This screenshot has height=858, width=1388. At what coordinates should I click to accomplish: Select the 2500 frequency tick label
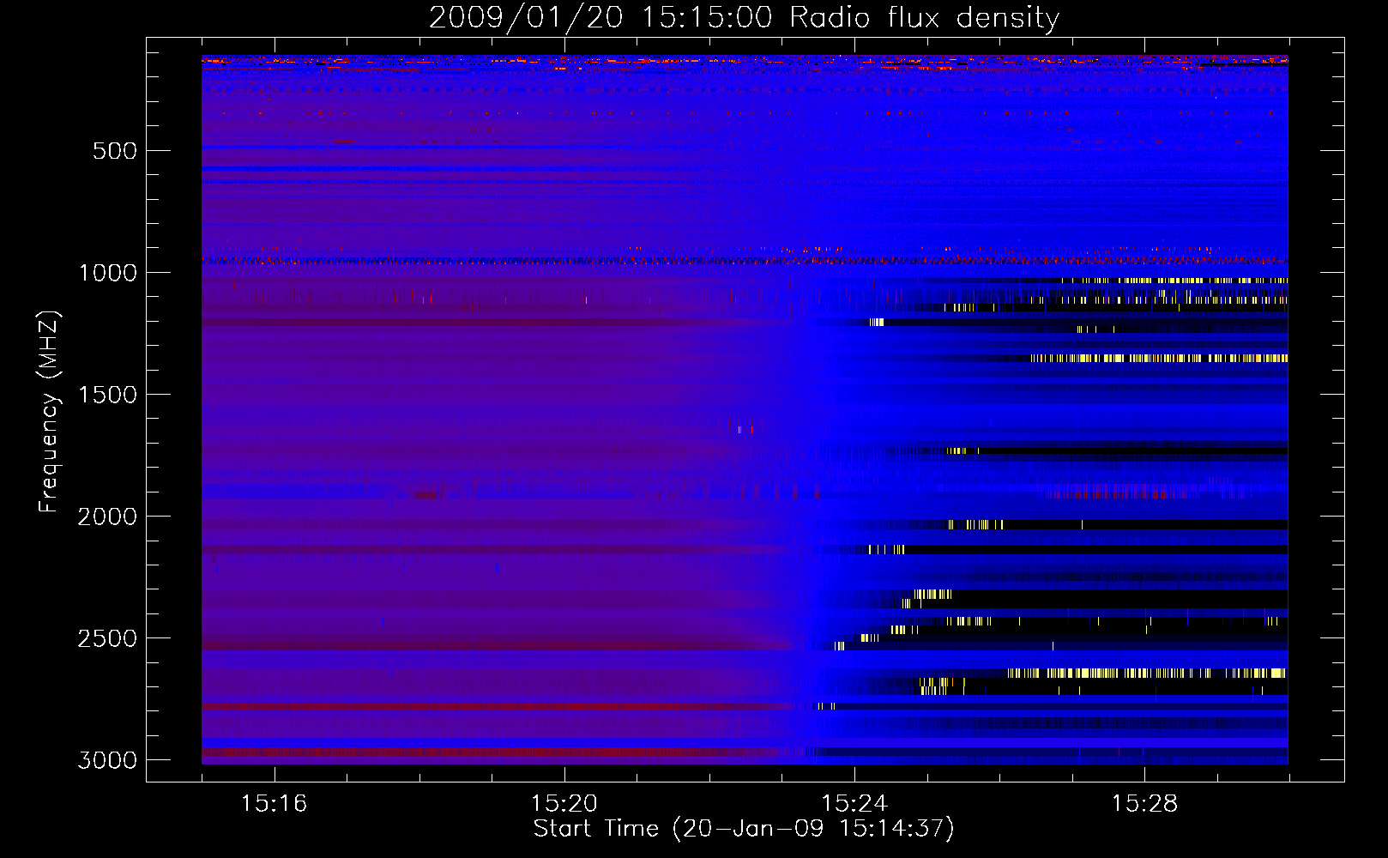(107, 638)
